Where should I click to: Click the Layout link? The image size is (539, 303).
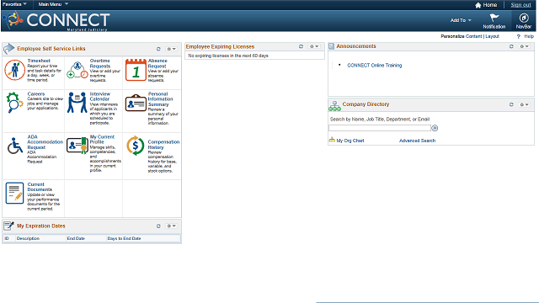pyautogui.click(x=492, y=36)
